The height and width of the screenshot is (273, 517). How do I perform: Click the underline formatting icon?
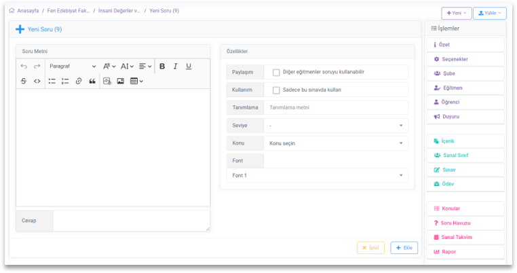click(189, 67)
